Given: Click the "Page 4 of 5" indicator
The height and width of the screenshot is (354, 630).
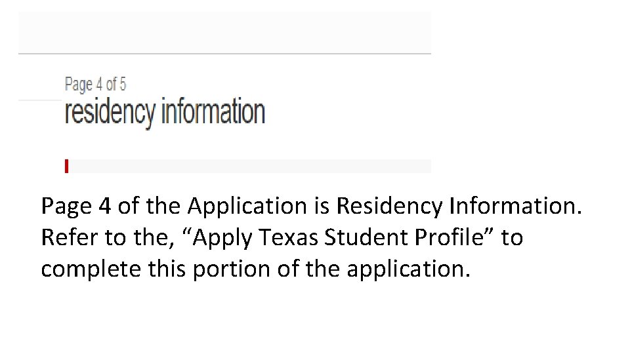Looking at the screenshot, I should point(95,84).
